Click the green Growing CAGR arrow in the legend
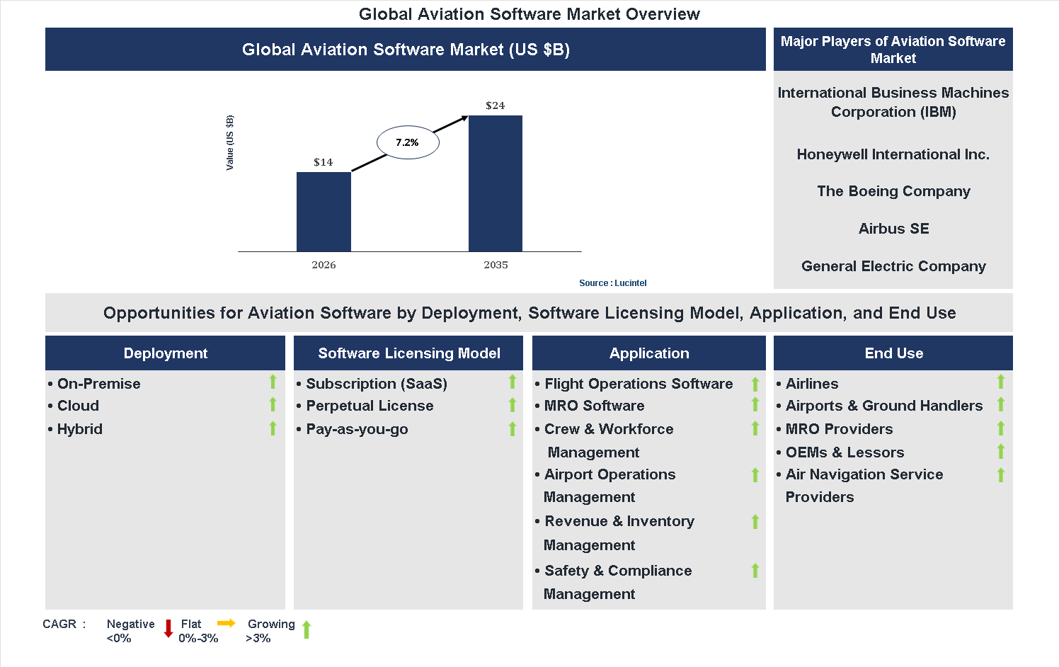The width and height of the screenshot is (1059, 667). 307,629
